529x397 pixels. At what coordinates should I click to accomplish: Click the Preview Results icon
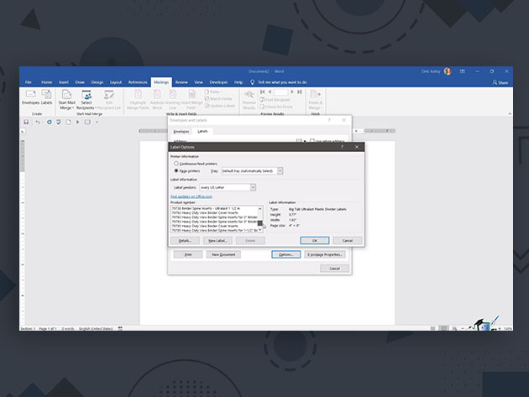tap(249, 100)
